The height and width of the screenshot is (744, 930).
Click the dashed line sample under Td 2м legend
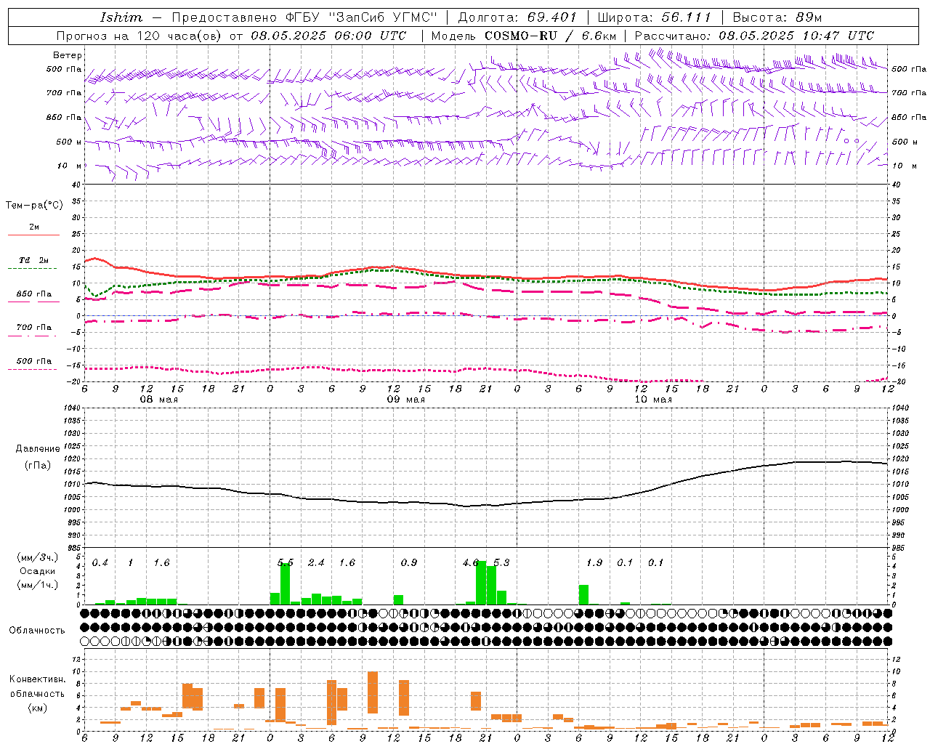coord(33,269)
